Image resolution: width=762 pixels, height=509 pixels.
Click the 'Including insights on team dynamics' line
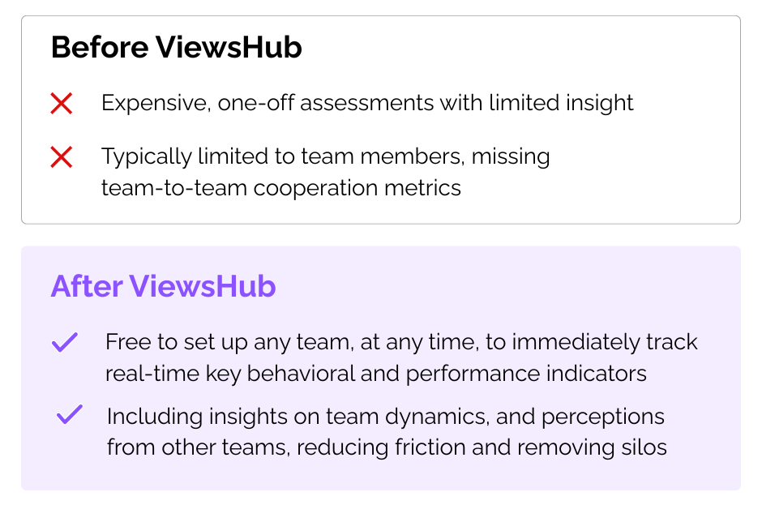[x=385, y=417]
